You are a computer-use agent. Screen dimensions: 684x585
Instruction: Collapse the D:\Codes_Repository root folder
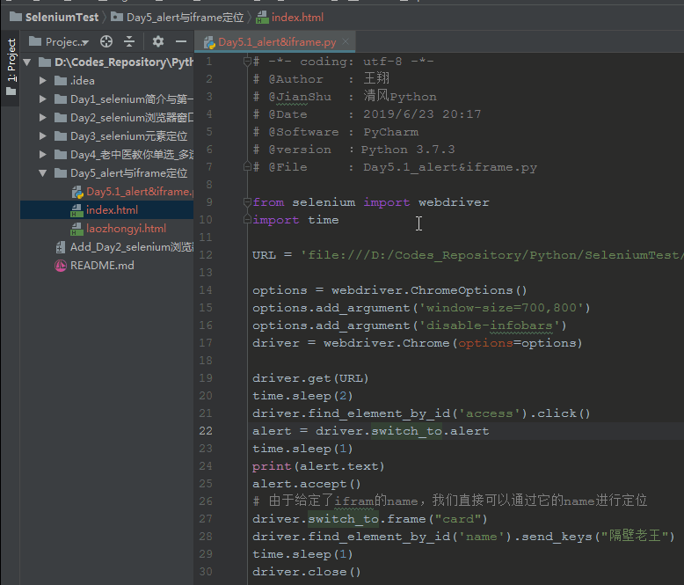coord(27,62)
